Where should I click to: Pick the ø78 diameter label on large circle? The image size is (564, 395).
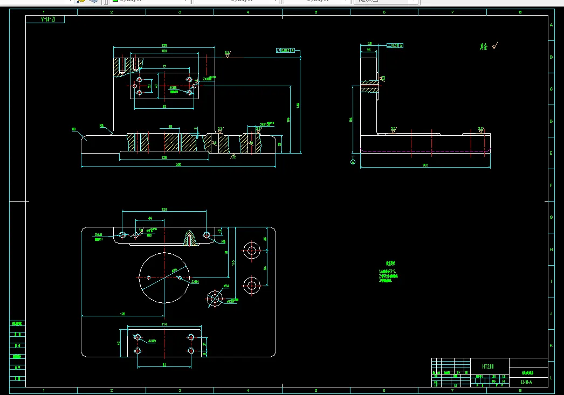pos(174,271)
